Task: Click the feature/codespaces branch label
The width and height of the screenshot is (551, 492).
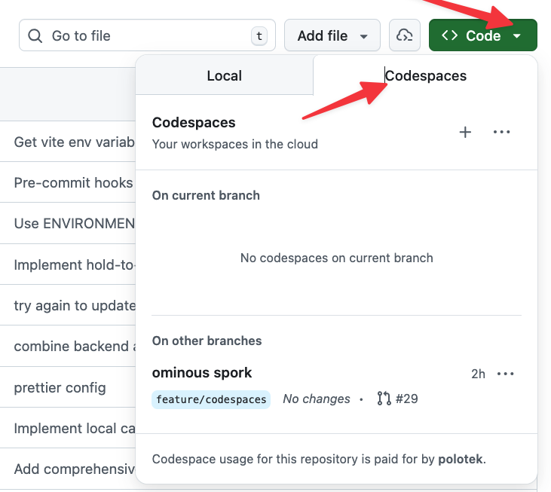Action: coord(211,399)
